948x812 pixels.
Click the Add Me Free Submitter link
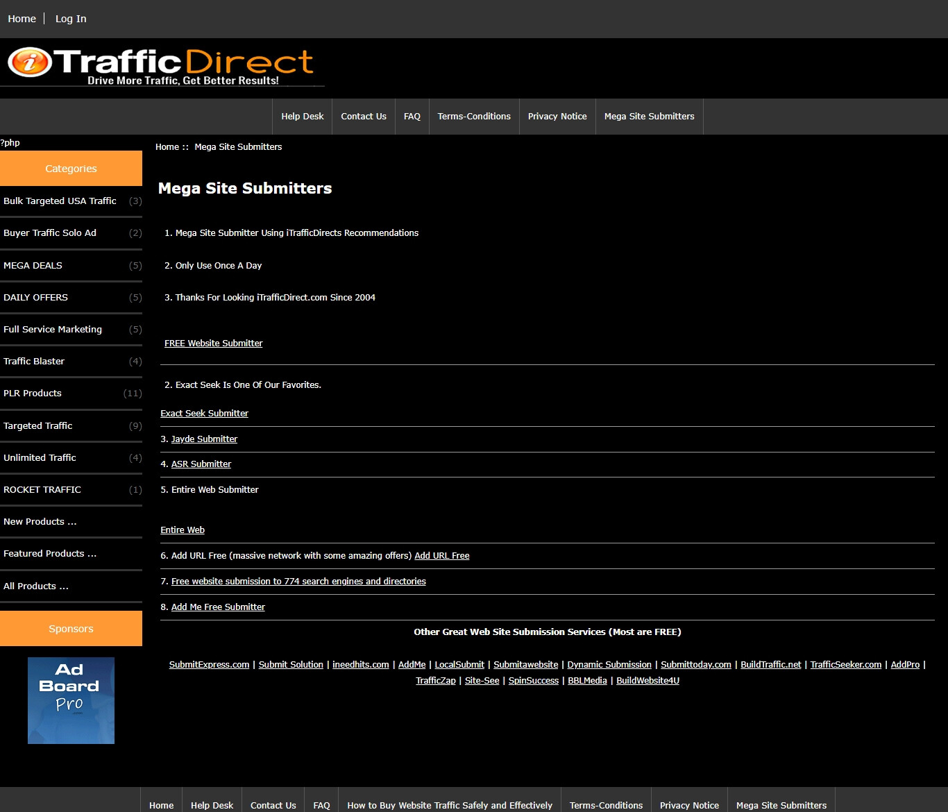[218, 607]
